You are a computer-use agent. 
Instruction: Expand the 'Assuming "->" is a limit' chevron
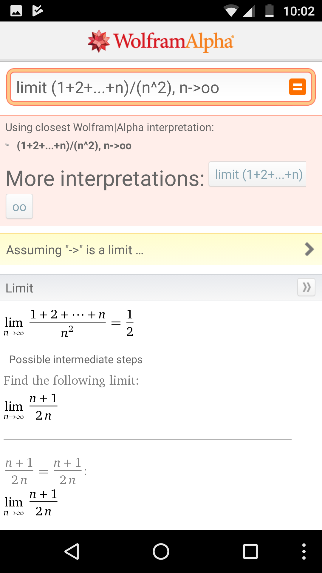(309, 249)
